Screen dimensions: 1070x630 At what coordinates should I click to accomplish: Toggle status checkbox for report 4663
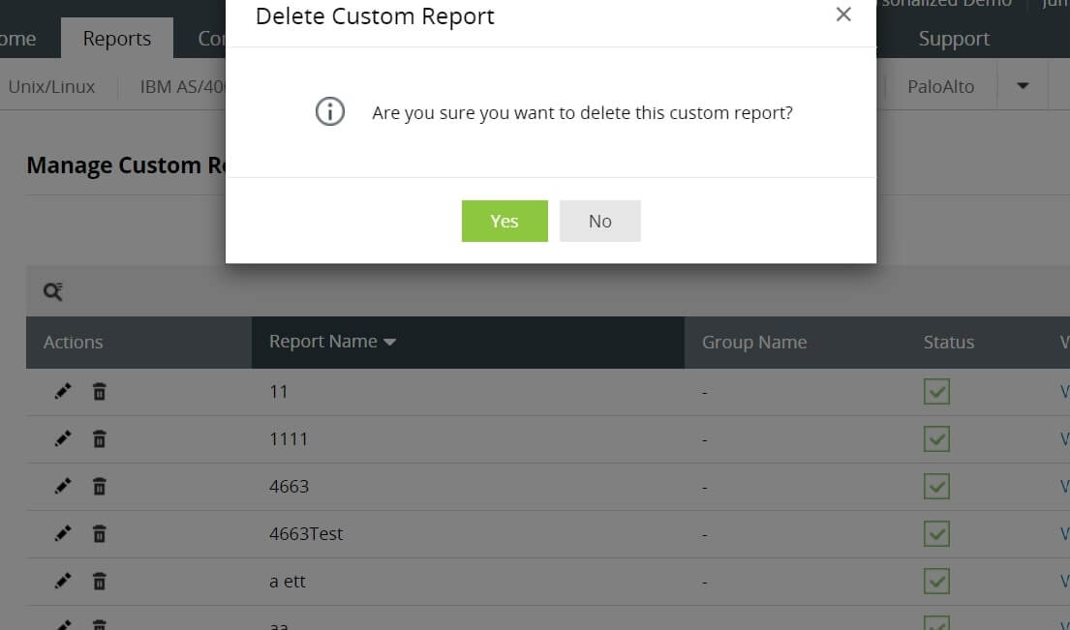coord(936,486)
